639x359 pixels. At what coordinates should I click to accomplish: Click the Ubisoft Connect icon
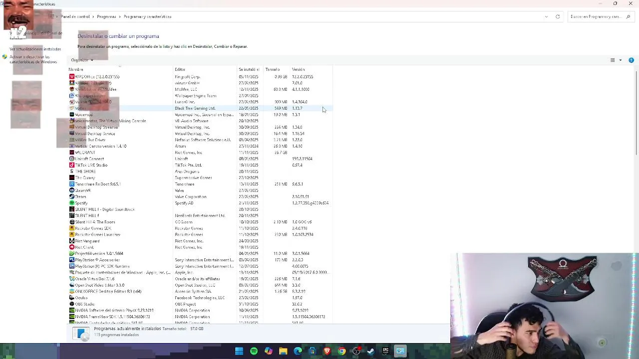tap(71, 159)
